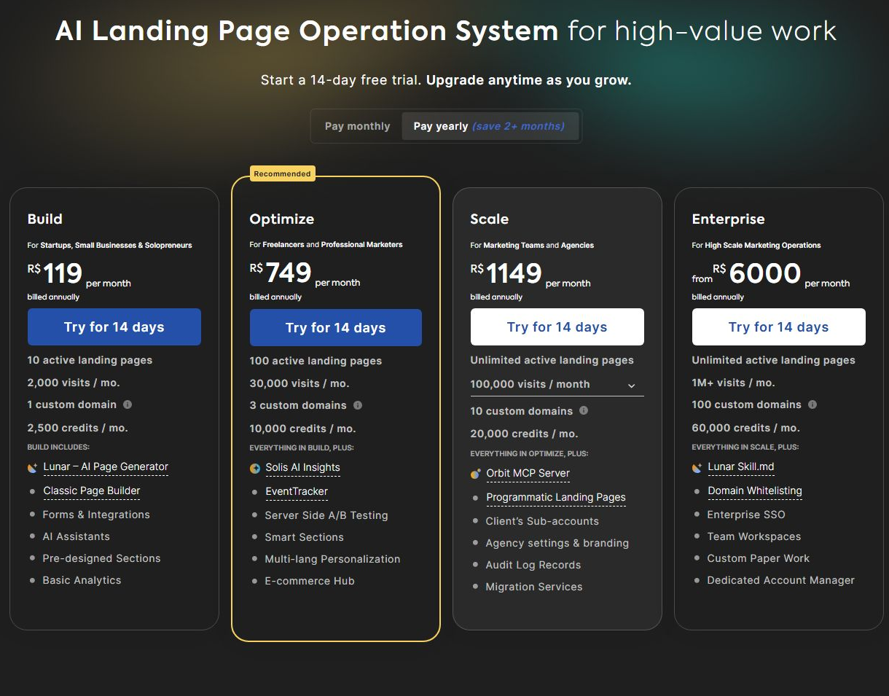This screenshot has height=696, width=889.
Task: Click "Dedicated Account Manager" feature text
Action: pos(781,580)
